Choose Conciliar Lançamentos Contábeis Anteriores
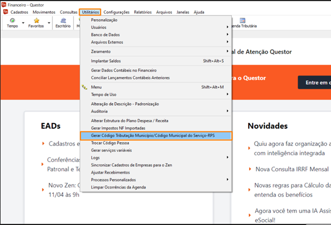The width and height of the screenshot is (331, 225). coord(156,78)
